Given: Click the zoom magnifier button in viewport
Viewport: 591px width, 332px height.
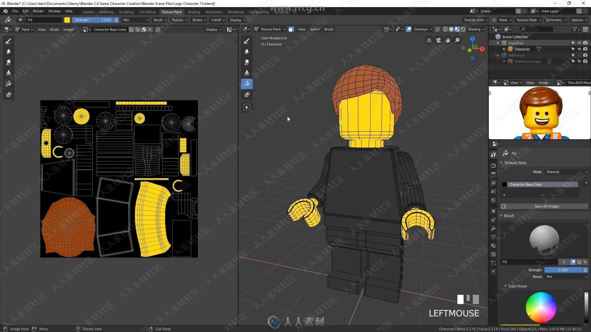Looking at the screenshot, I should (457, 40).
